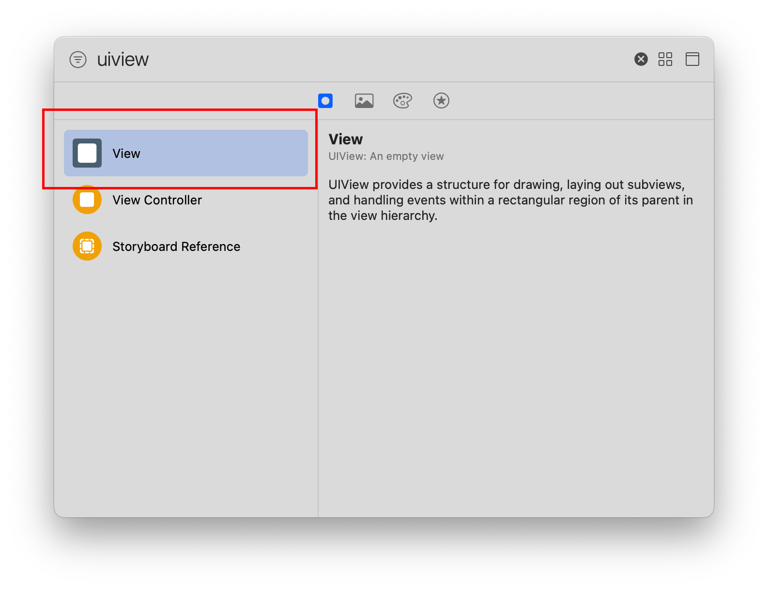768x589 pixels.
Task: Click the UIView description paragraph
Action: point(510,200)
